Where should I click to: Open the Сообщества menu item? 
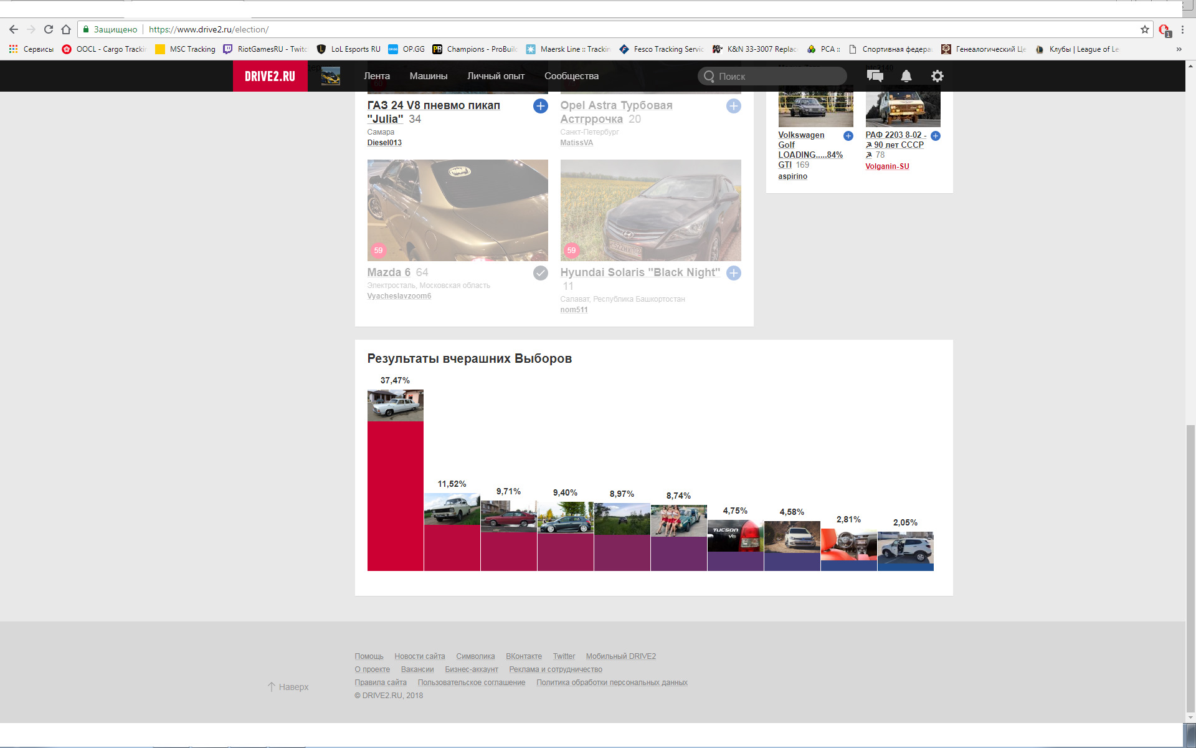coord(571,76)
